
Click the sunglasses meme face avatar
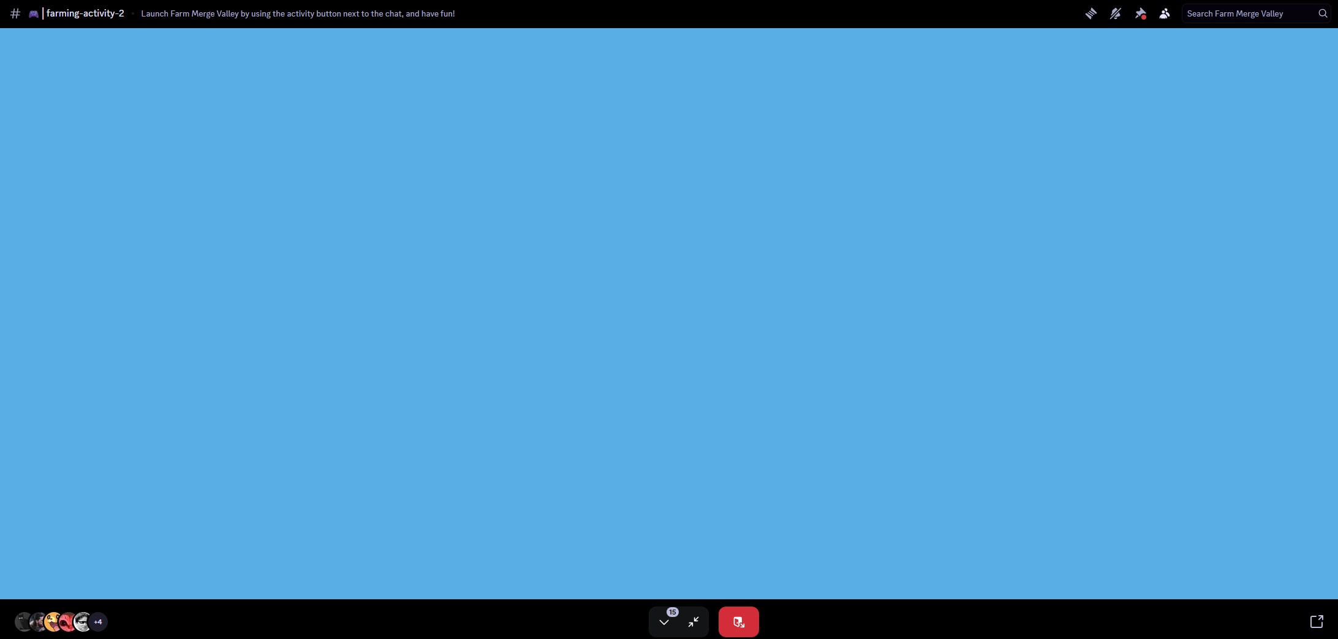tap(82, 622)
